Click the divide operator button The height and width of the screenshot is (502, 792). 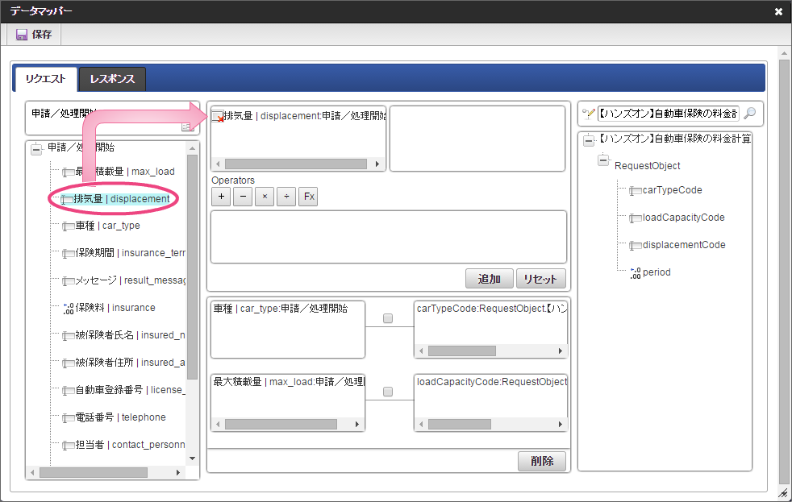[x=286, y=197]
